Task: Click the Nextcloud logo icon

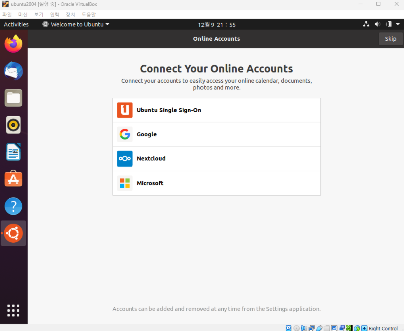Action: [125, 158]
